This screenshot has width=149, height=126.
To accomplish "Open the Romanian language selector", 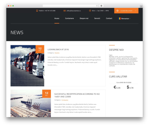I will tap(124, 18).
